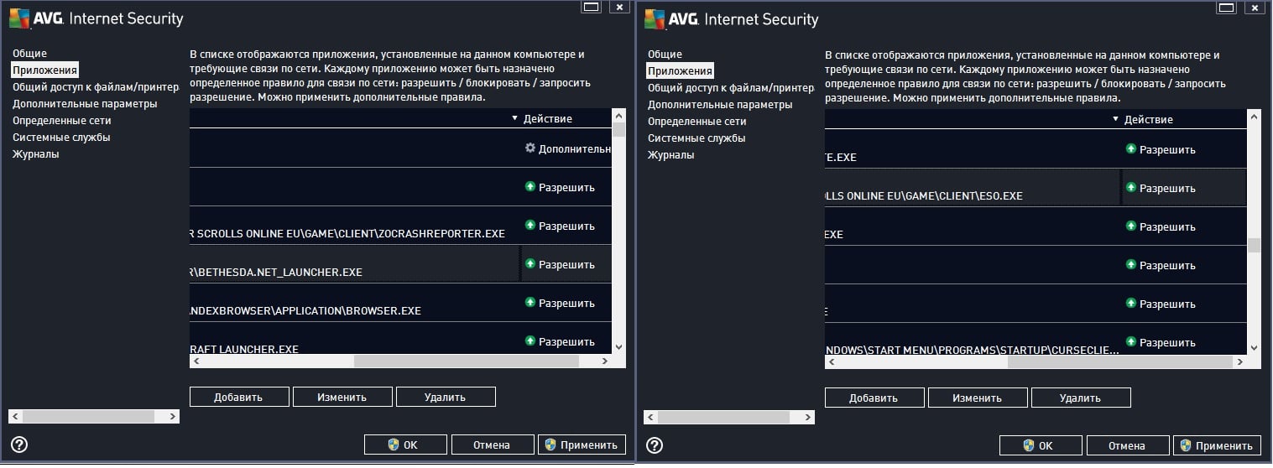Open Журналы in left window sidebar
The image size is (1273, 468).
pos(35,154)
